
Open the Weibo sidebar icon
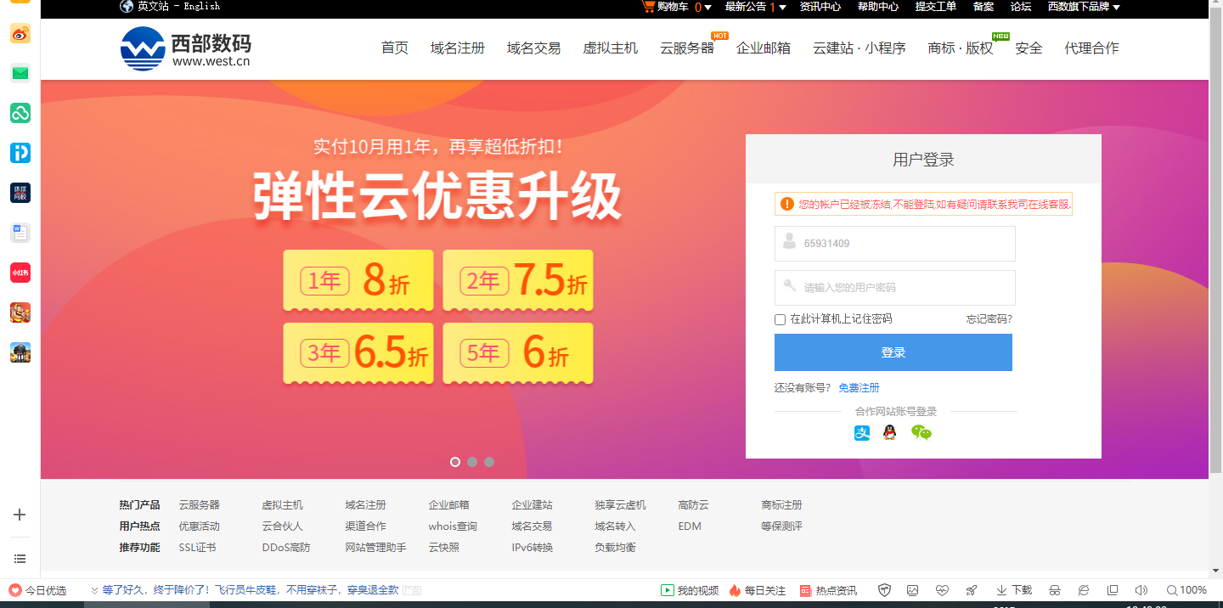point(20,34)
